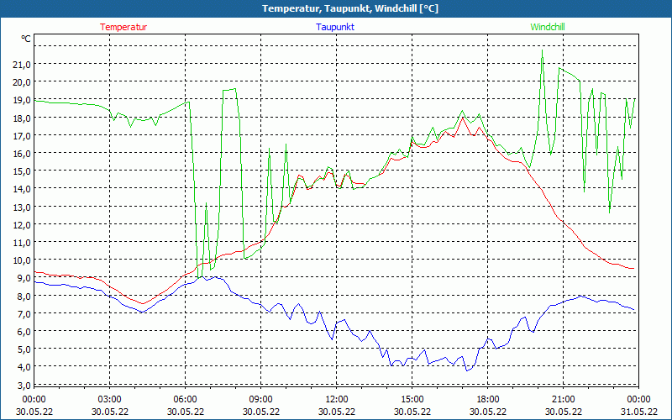This screenshot has width=672, height=420.
Task: Click the red temperature peak near 17:00
Action: 462,118
